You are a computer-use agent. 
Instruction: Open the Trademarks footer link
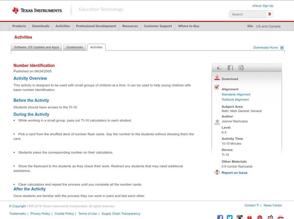click(x=17, y=214)
